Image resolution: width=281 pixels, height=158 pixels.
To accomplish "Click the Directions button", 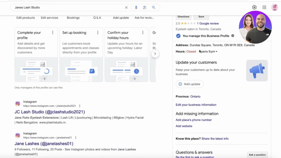I will pos(183,17).
